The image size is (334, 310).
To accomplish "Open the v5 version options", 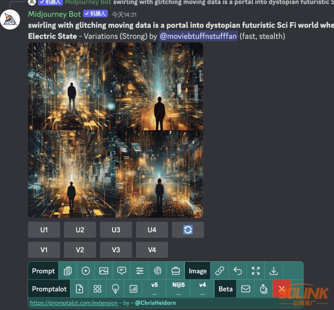I will [155, 289].
